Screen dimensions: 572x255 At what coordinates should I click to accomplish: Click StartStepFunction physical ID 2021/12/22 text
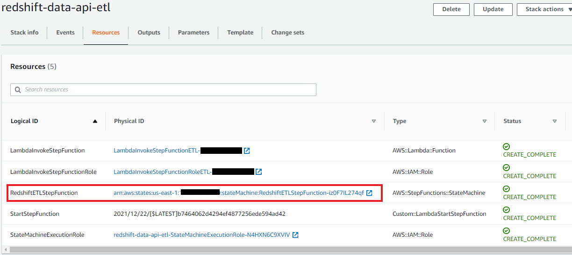[x=200, y=214]
